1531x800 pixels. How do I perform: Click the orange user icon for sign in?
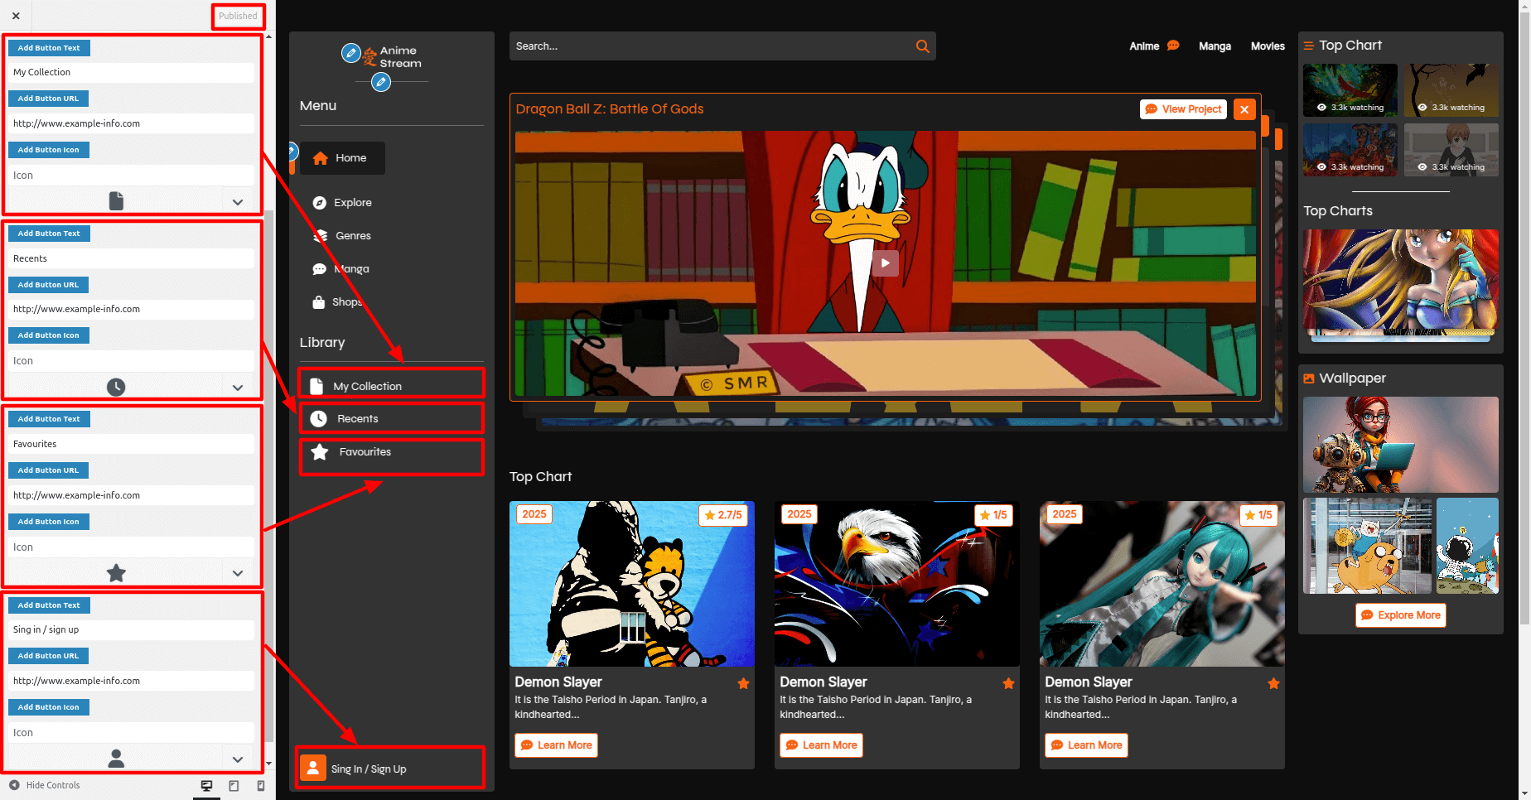pos(313,768)
